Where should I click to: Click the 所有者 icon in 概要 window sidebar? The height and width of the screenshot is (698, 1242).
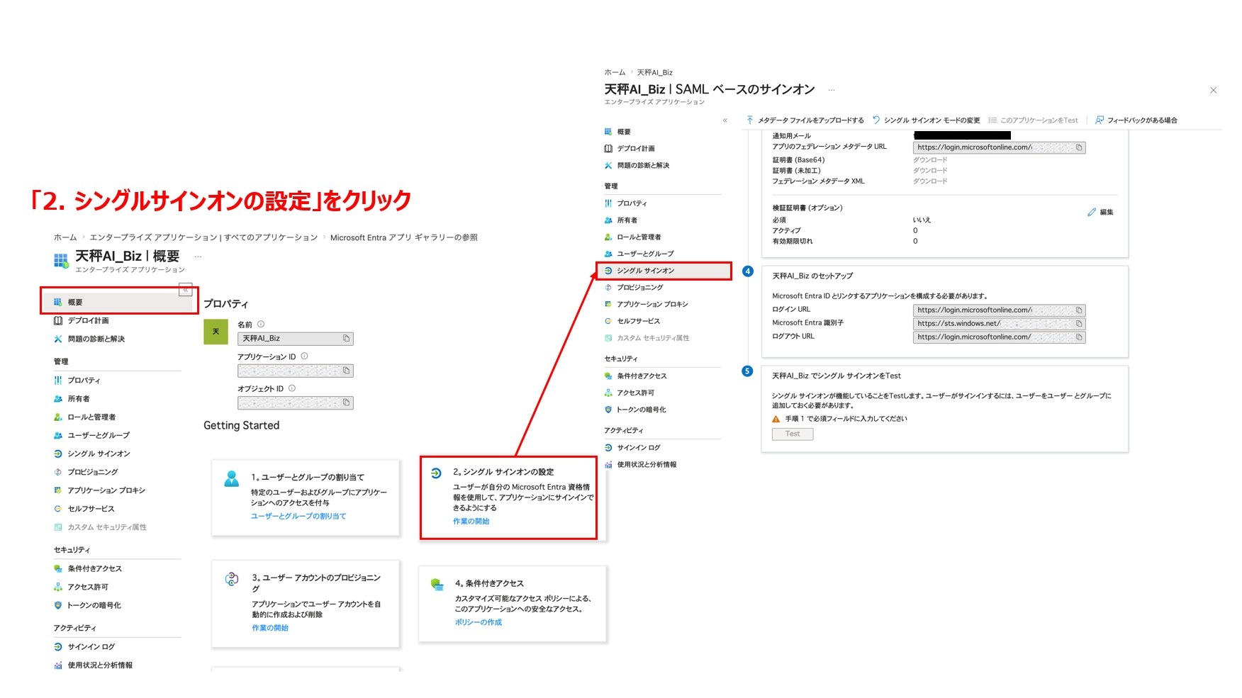pos(58,399)
